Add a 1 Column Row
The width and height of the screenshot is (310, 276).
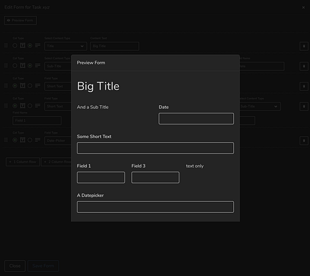[23, 162]
